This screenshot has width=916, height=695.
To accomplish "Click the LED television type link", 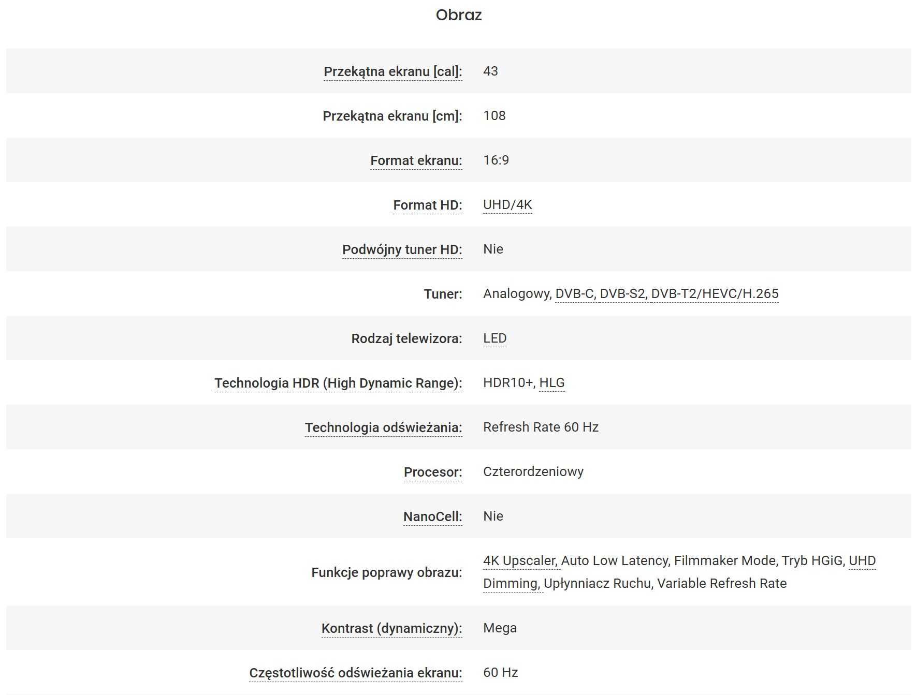I will point(495,338).
